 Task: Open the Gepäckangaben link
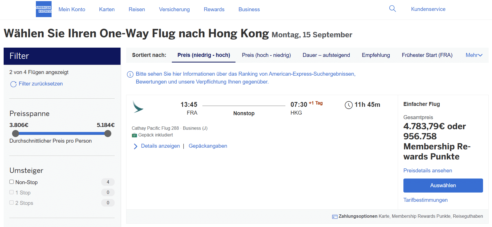click(x=208, y=146)
